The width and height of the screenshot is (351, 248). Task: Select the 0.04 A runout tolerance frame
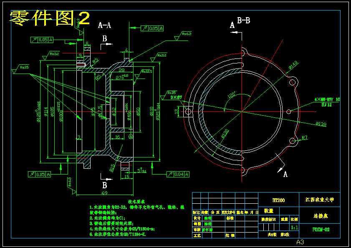(178, 174)
